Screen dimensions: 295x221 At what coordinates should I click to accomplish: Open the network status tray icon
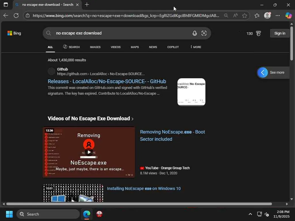260,214
